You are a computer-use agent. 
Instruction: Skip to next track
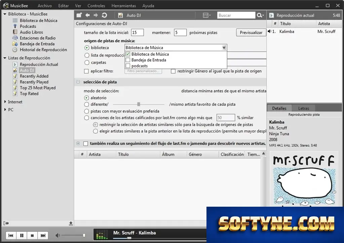click(x=43, y=235)
